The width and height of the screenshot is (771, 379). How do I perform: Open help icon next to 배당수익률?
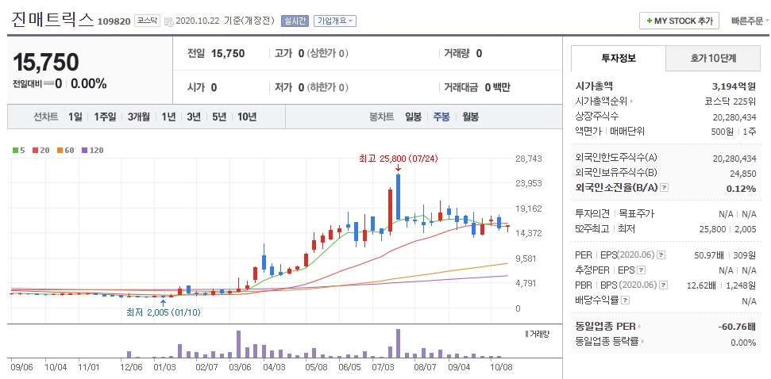(625, 300)
